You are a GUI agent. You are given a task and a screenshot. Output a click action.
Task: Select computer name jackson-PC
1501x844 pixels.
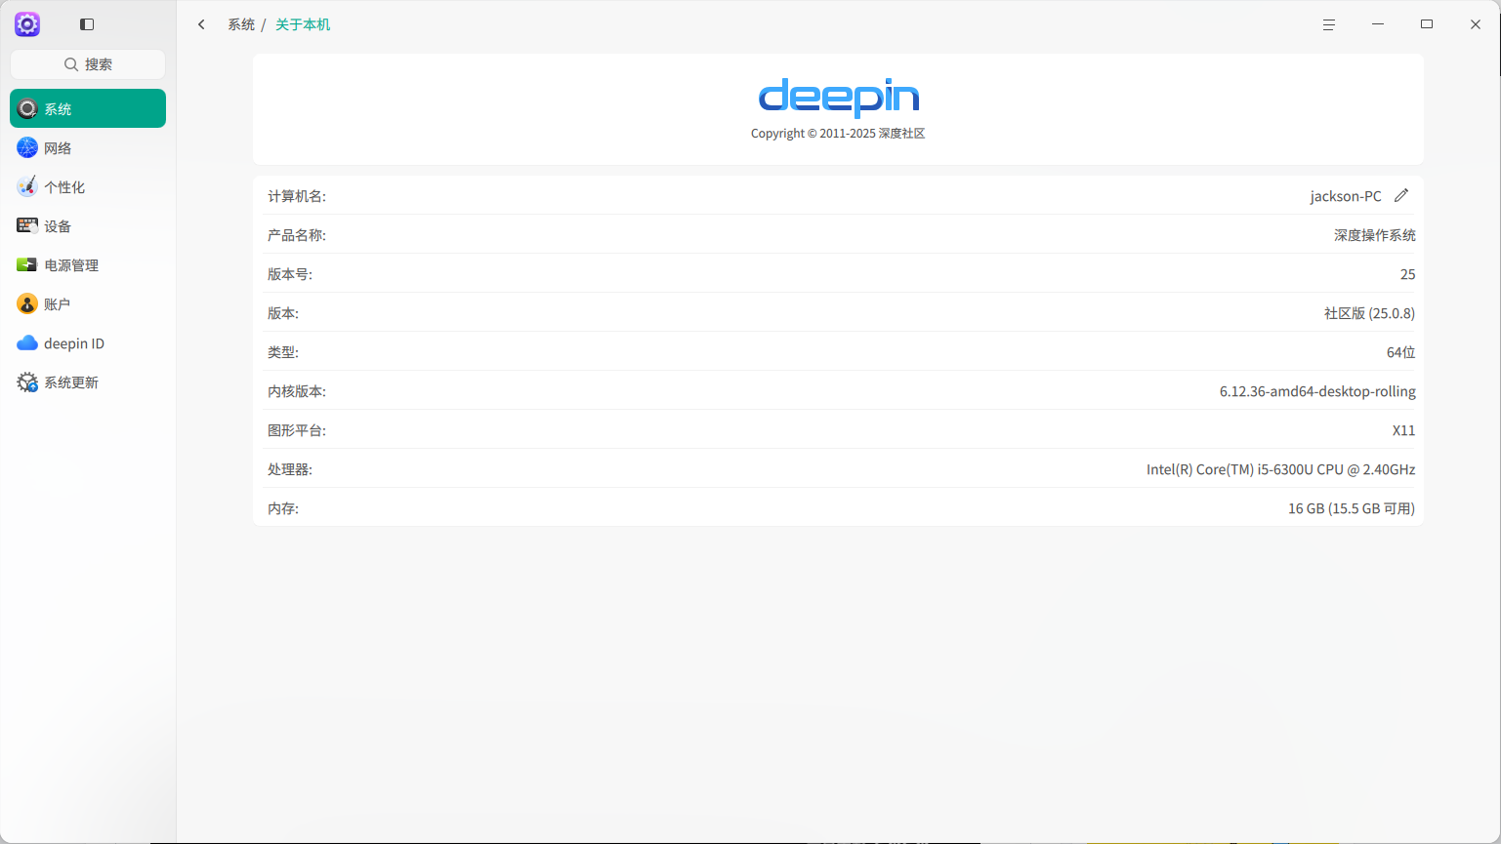(x=1346, y=196)
